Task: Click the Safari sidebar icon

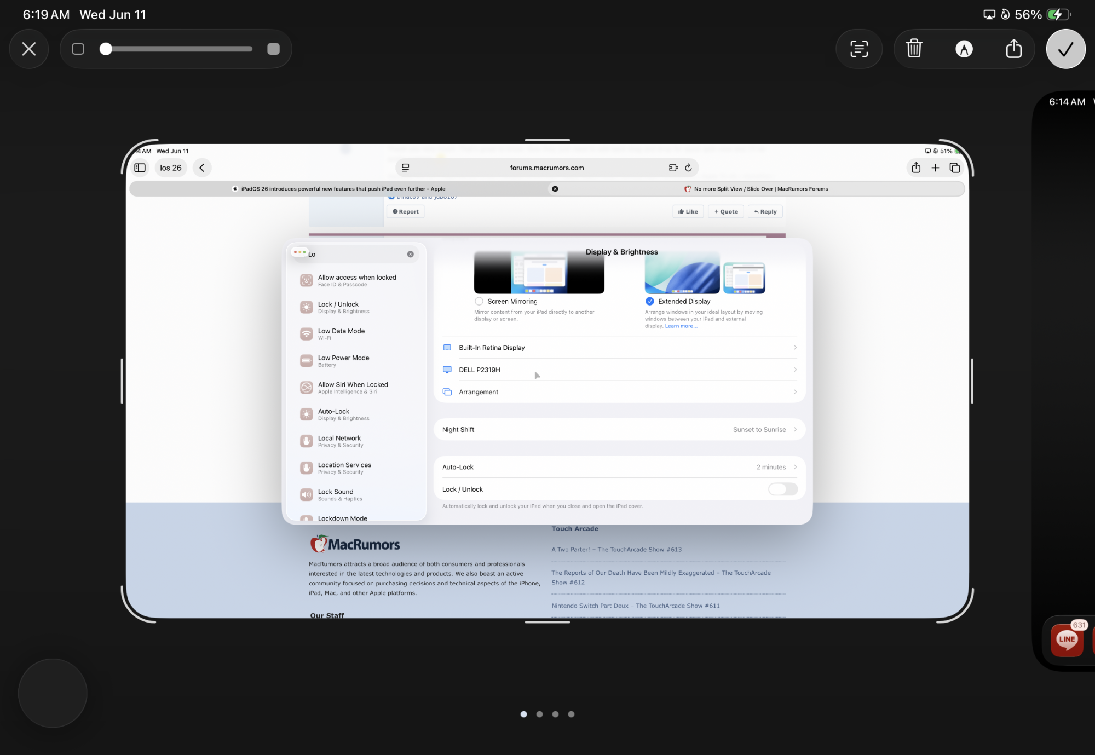Action: [140, 168]
